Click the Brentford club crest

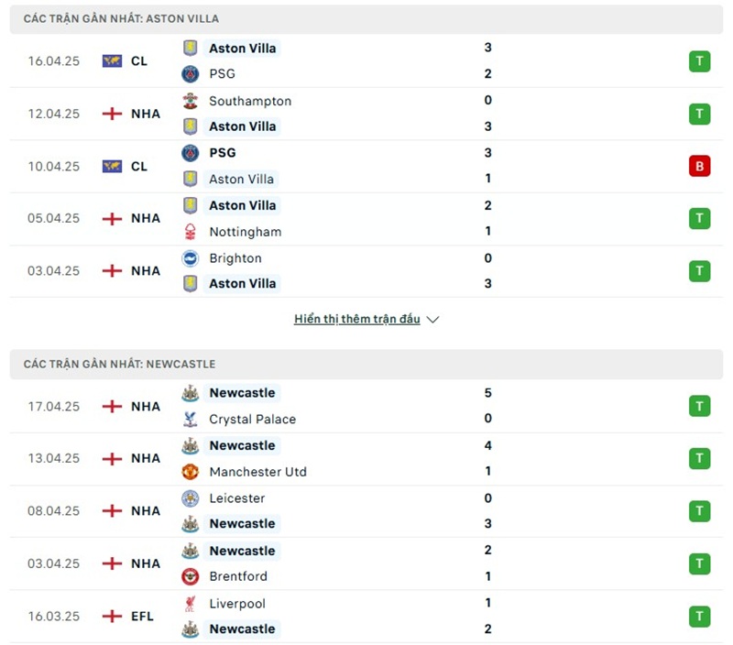191,576
